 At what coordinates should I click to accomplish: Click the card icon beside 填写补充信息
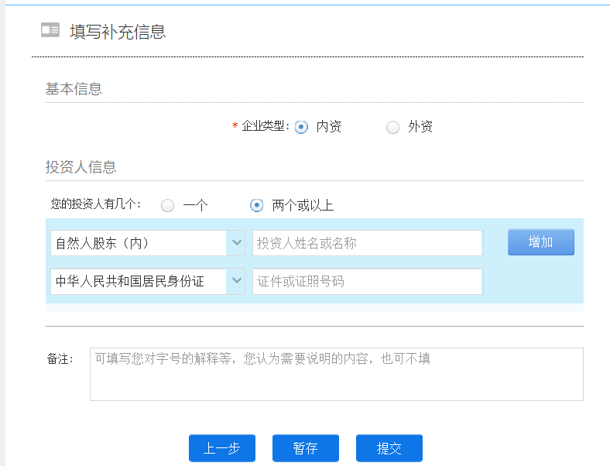tap(50, 30)
